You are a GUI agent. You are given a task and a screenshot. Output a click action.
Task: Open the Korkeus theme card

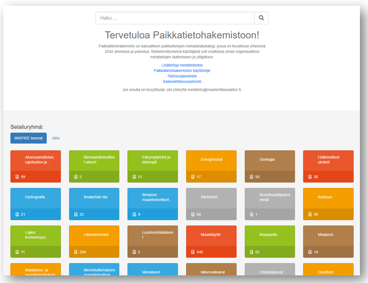pos(328,204)
